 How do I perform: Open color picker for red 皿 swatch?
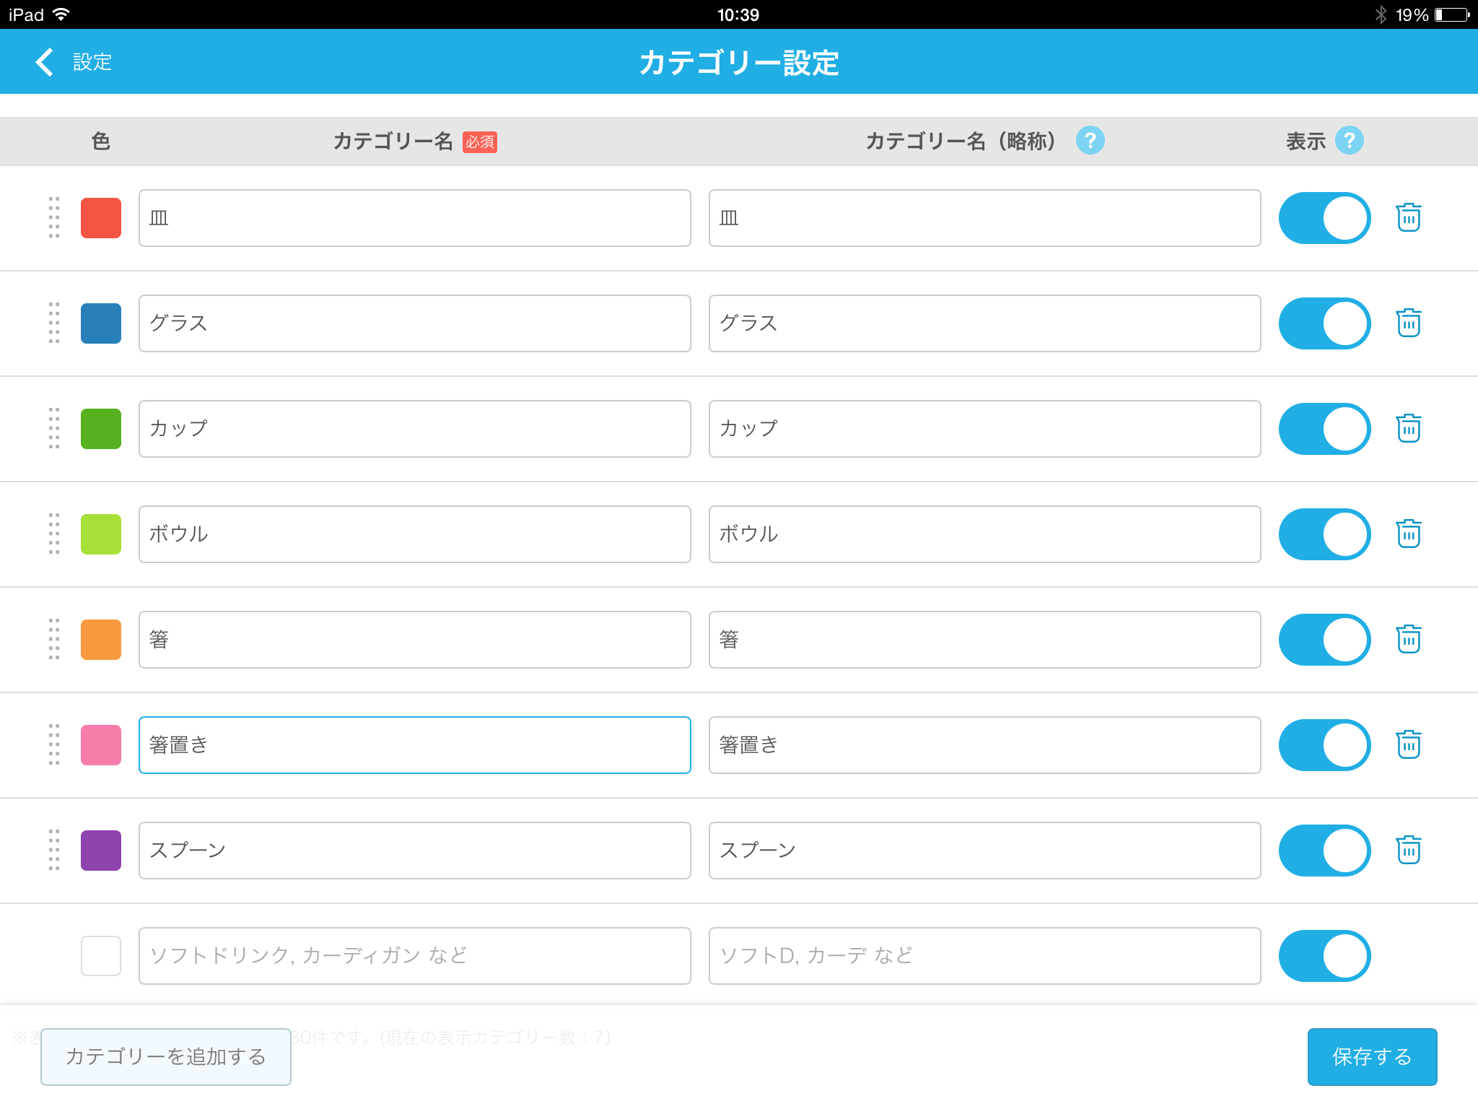(101, 217)
